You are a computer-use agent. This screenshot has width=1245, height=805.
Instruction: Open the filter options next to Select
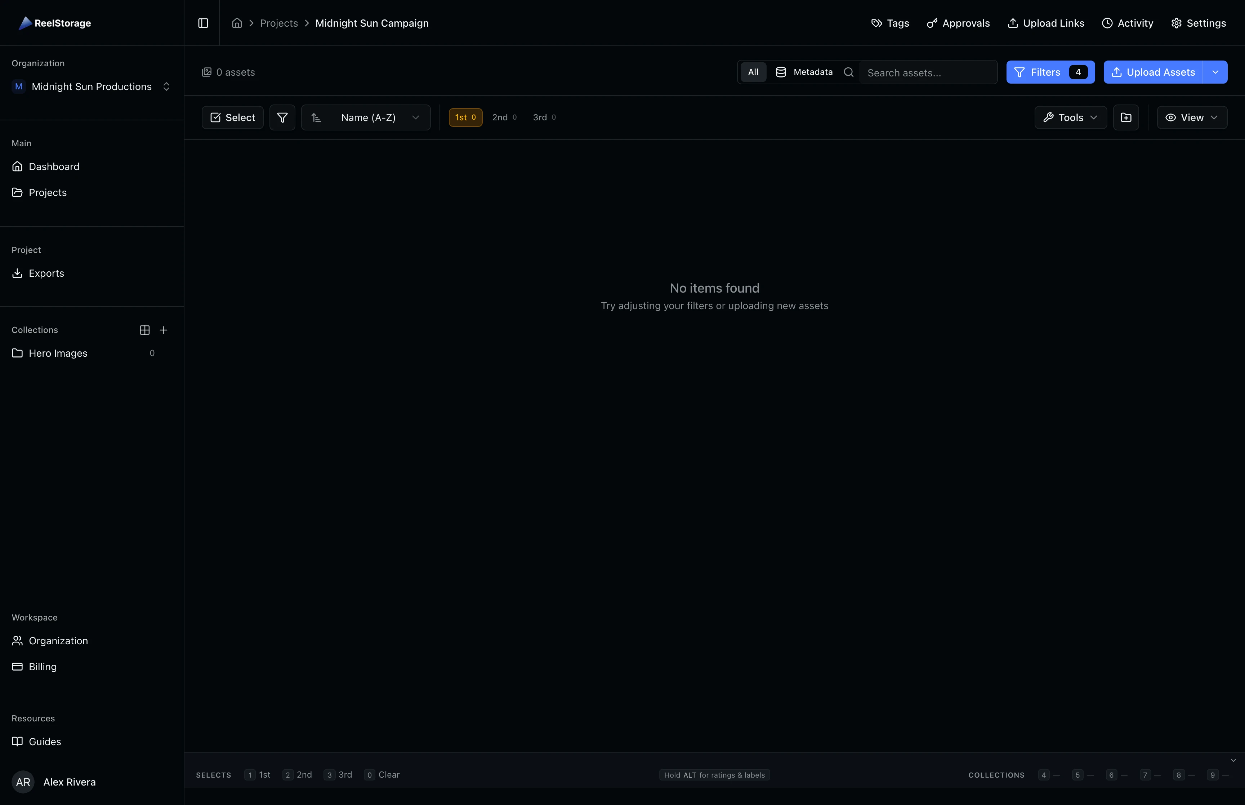pos(282,117)
